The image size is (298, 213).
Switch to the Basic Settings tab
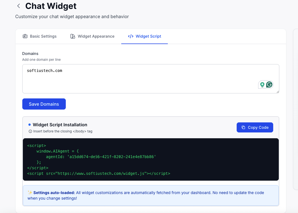(x=39, y=36)
